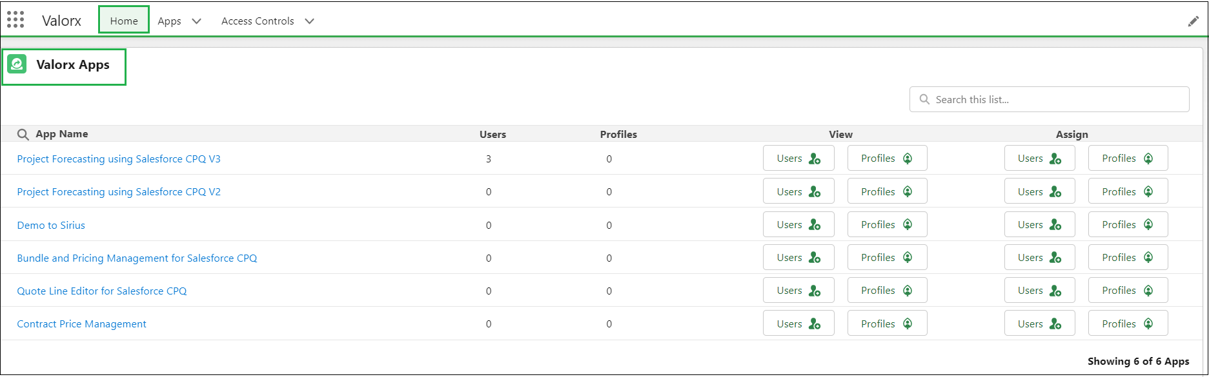Screen dimensions: 1209x377
Task: Click the Valorx Apps green logo icon
Action: (17, 64)
